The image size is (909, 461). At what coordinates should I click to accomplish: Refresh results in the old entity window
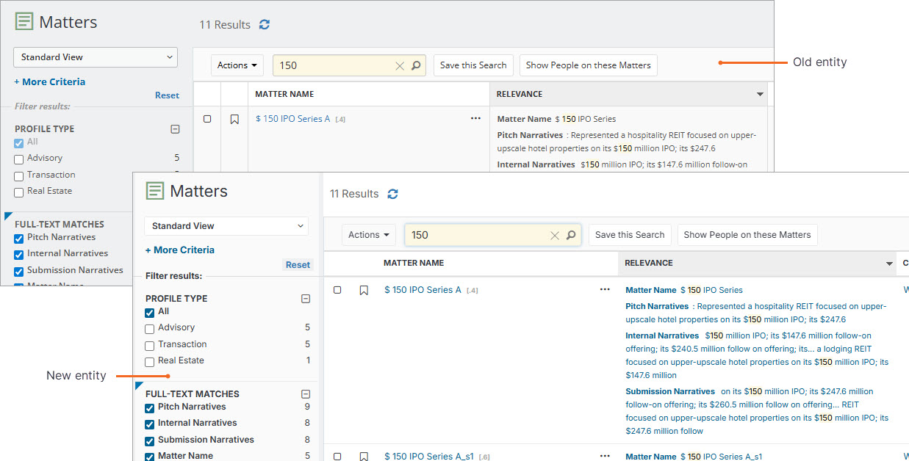(265, 25)
